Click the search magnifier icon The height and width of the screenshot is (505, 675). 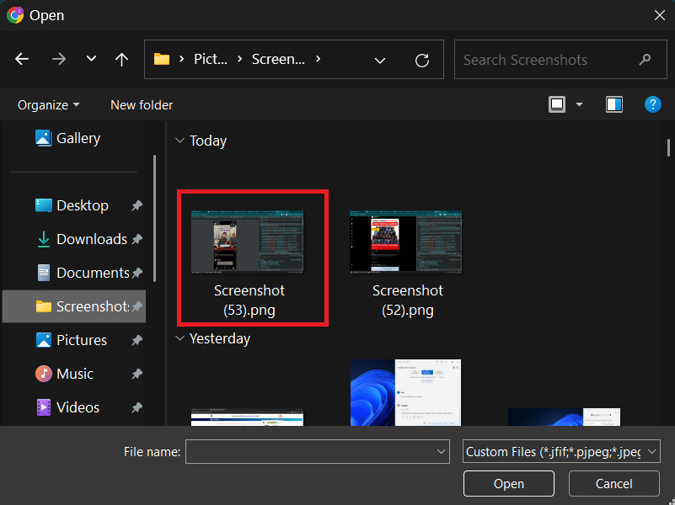pos(645,59)
